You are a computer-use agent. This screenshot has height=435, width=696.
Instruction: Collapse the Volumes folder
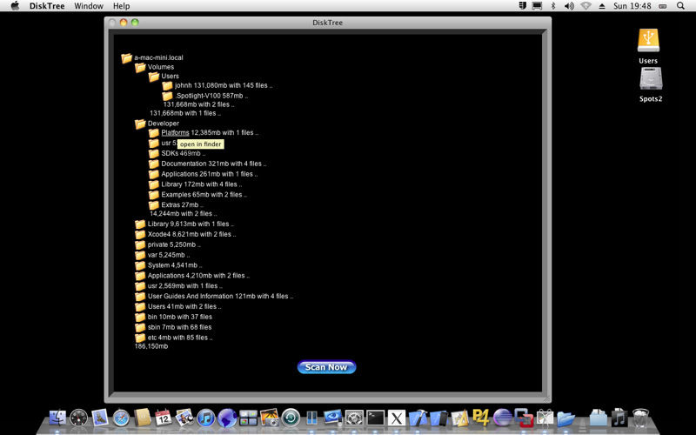140,67
